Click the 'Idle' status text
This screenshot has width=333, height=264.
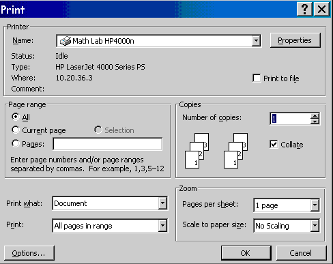point(61,56)
